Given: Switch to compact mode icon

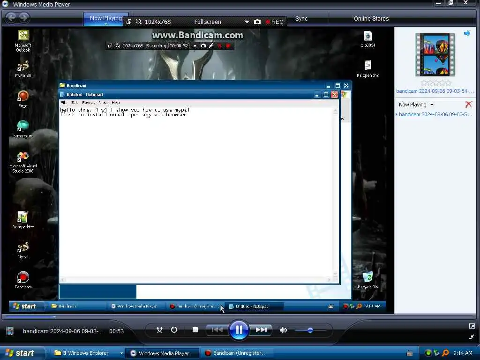Looking at the screenshot, I should click(x=472, y=337).
